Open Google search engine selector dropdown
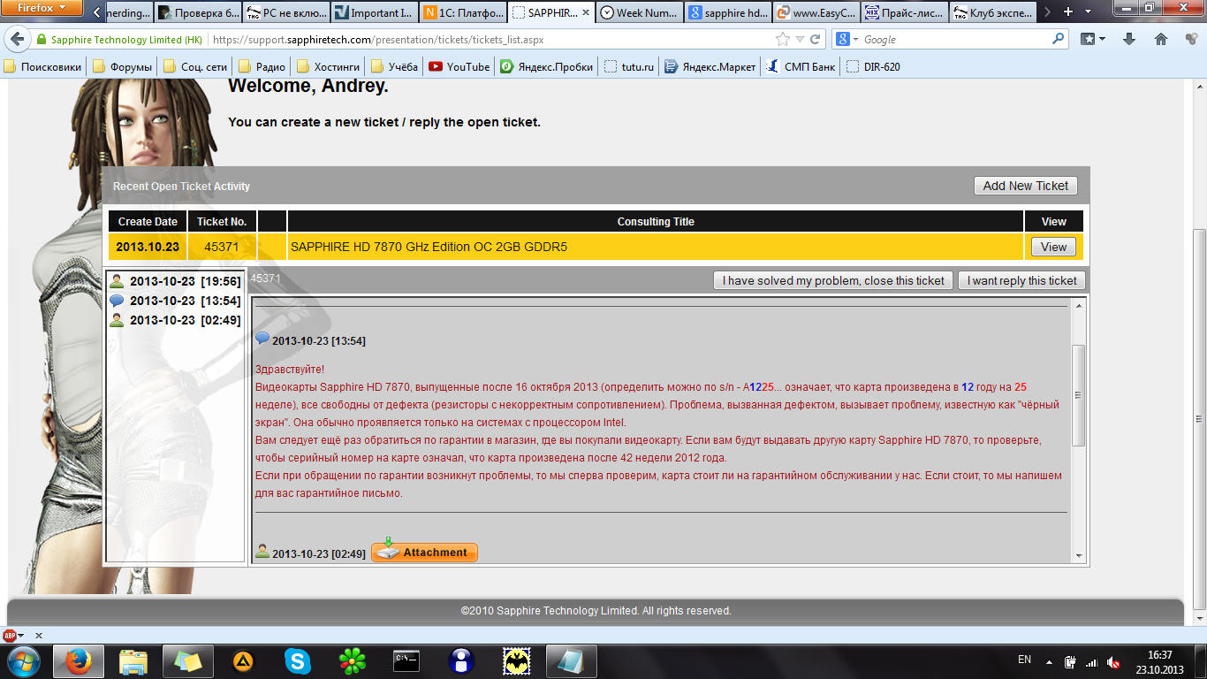1207x679 pixels. pos(846,40)
